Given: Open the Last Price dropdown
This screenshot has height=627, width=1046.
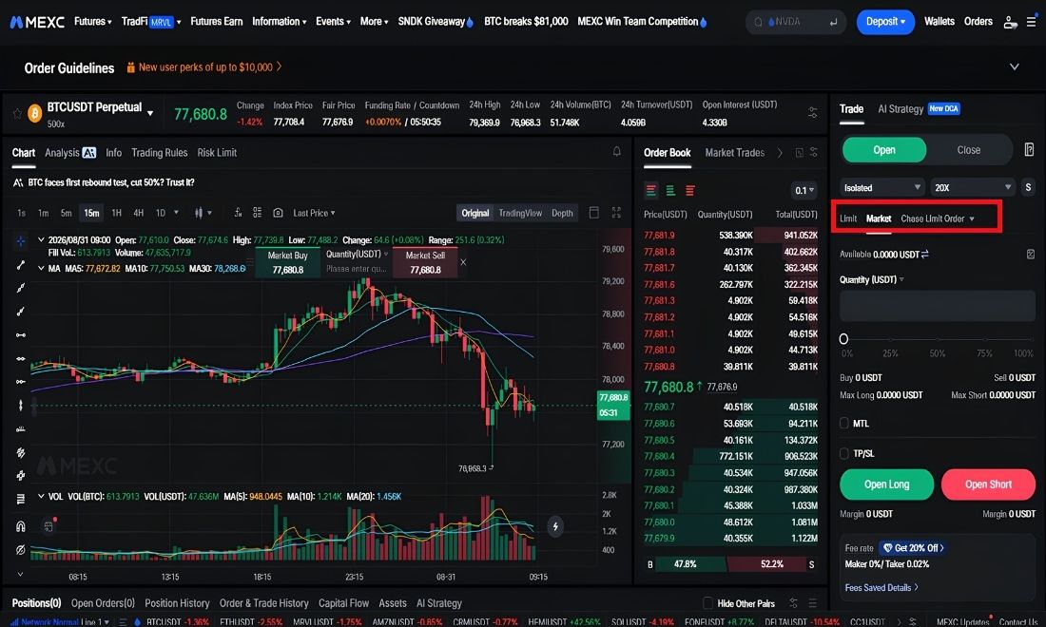Looking at the screenshot, I should [314, 213].
